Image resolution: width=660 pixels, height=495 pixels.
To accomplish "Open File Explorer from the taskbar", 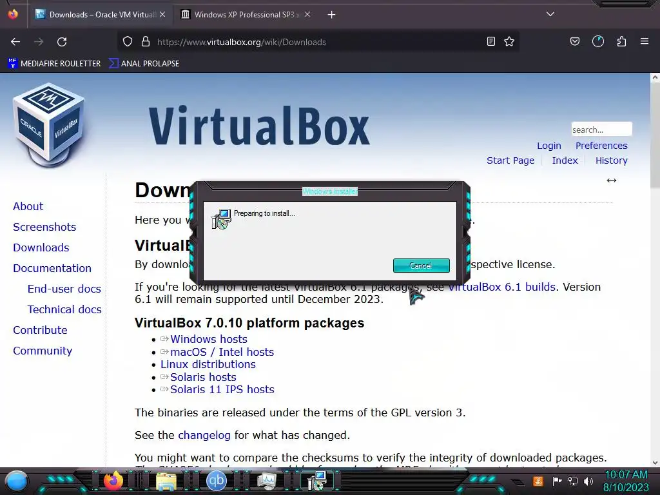I will coord(167,482).
